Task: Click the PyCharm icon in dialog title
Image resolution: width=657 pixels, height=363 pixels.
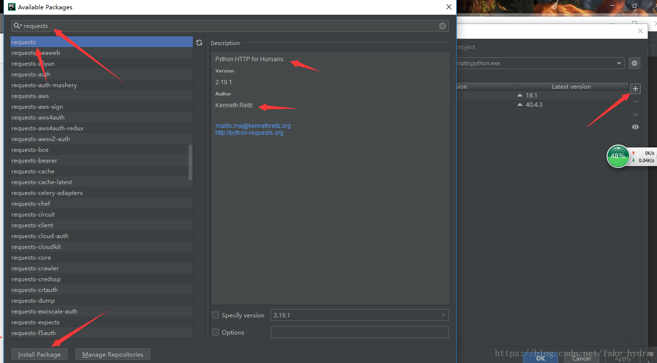Action: pos(12,7)
